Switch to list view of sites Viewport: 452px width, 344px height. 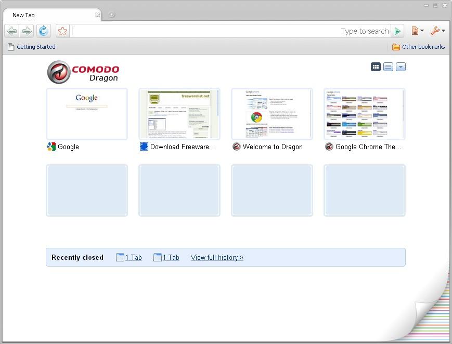tap(388, 67)
